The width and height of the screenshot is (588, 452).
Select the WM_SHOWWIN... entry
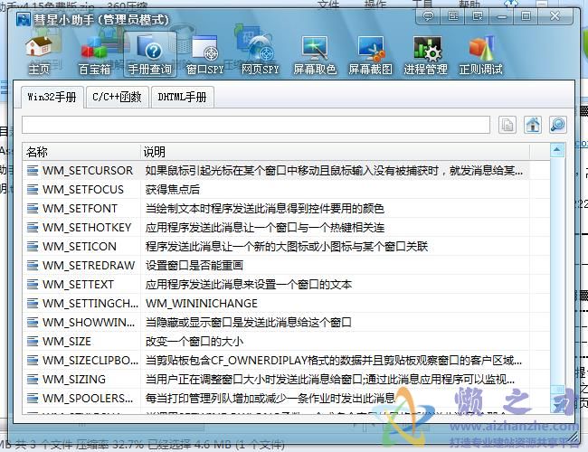(x=89, y=323)
